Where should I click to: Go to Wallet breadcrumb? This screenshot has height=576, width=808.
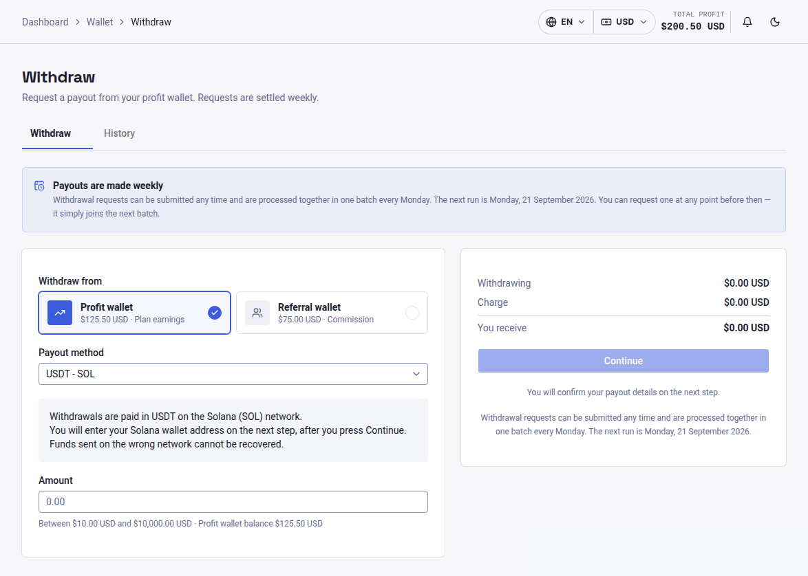click(x=100, y=22)
